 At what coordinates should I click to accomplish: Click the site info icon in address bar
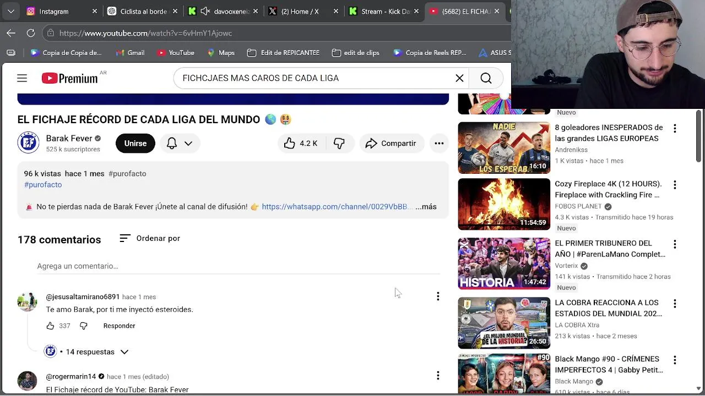50,33
